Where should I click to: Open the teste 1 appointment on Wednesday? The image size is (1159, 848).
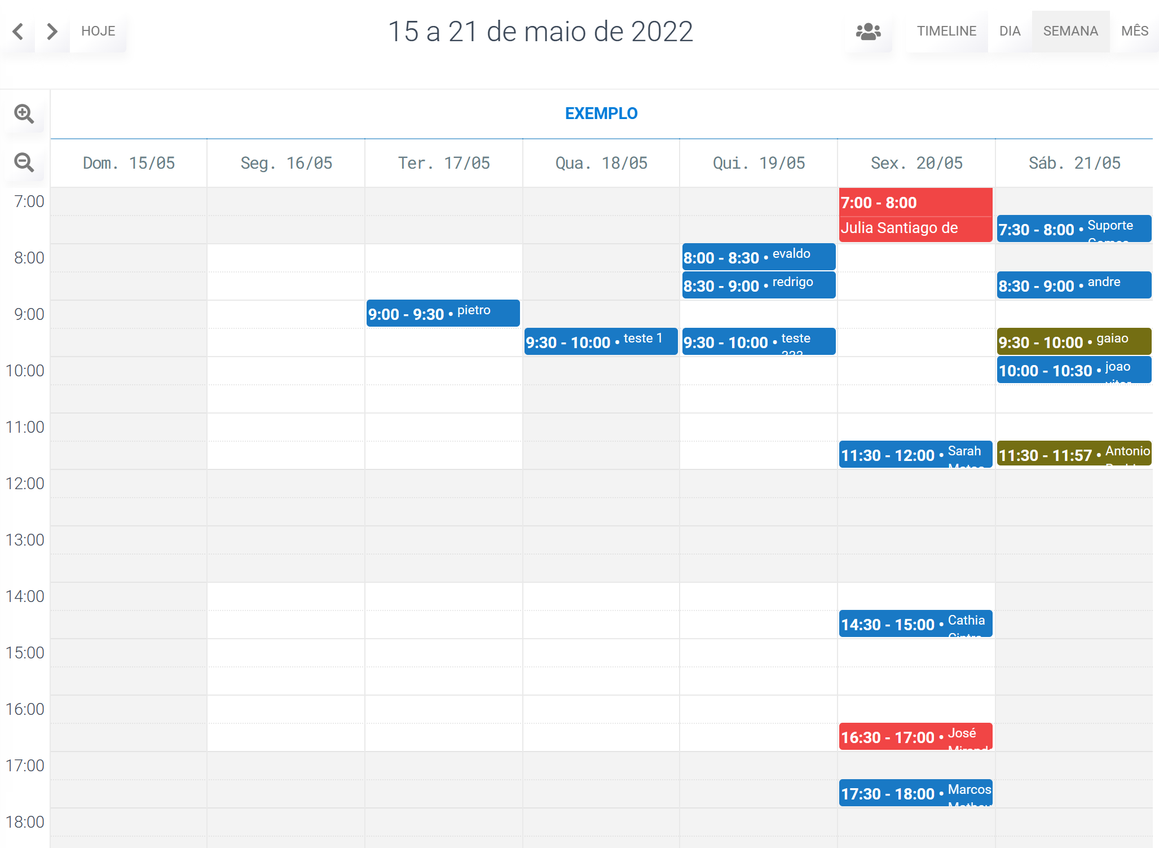tap(601, 341)
